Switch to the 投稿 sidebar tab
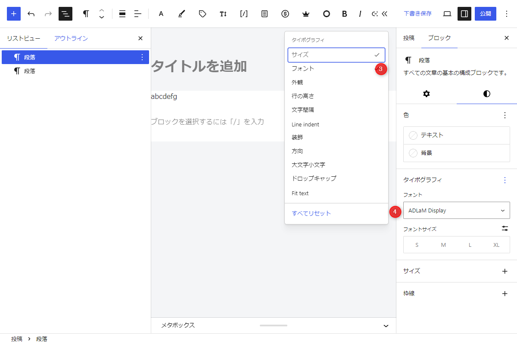This screenshot has height=344, width=517. [x=409, y=38]
